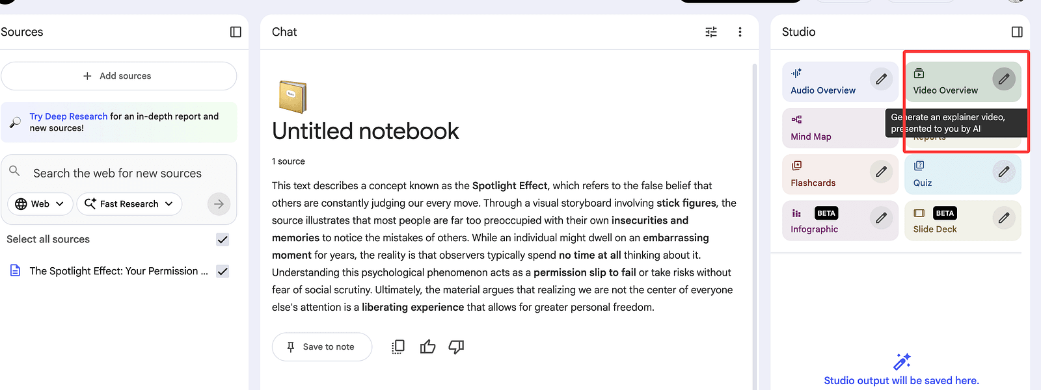Open the Web source type dropdown
The width and height of the screenshot is (1041, 390).
click(x=40, y=204)
